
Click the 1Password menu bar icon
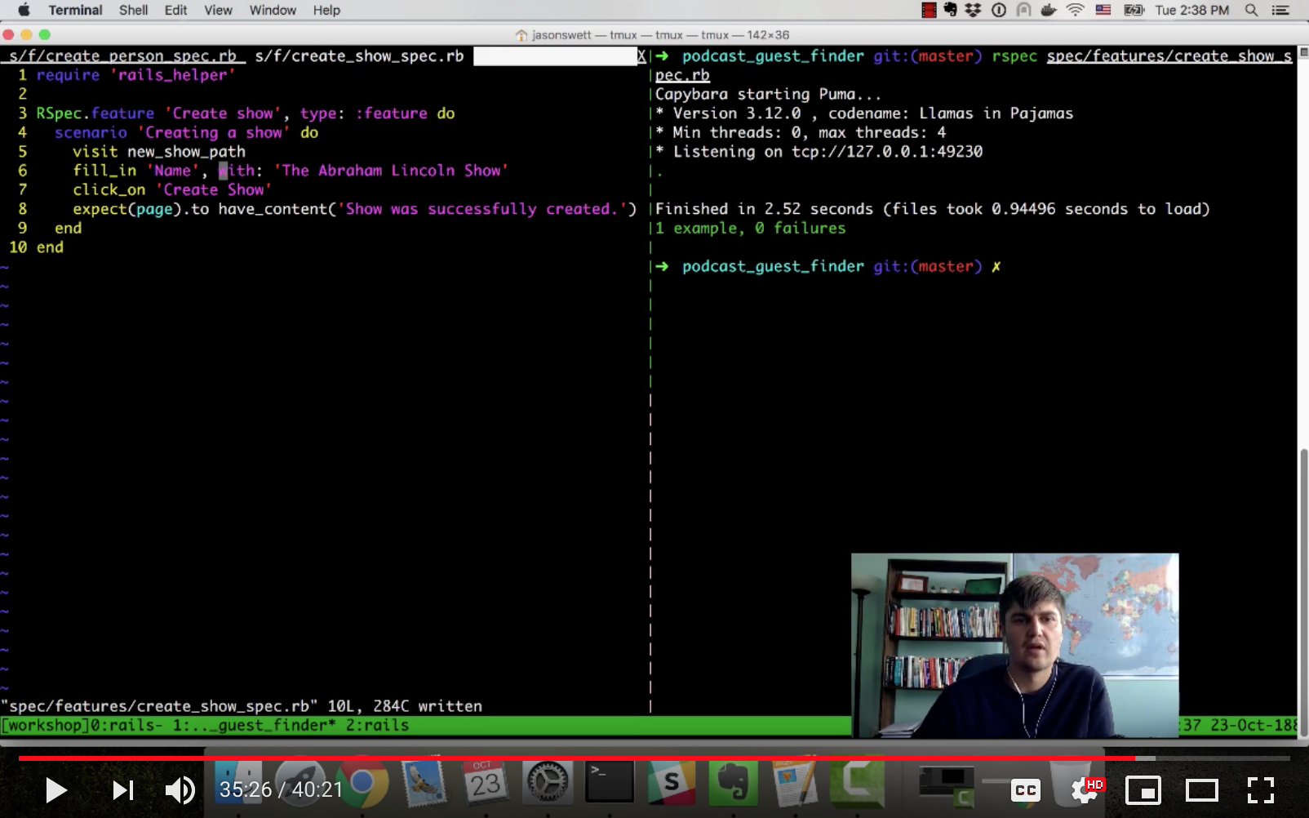[999, 10]
